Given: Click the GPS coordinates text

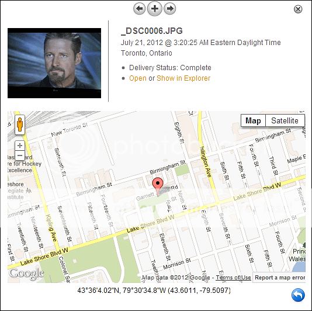Looking at the screenshot, I should tap(154, 291).
